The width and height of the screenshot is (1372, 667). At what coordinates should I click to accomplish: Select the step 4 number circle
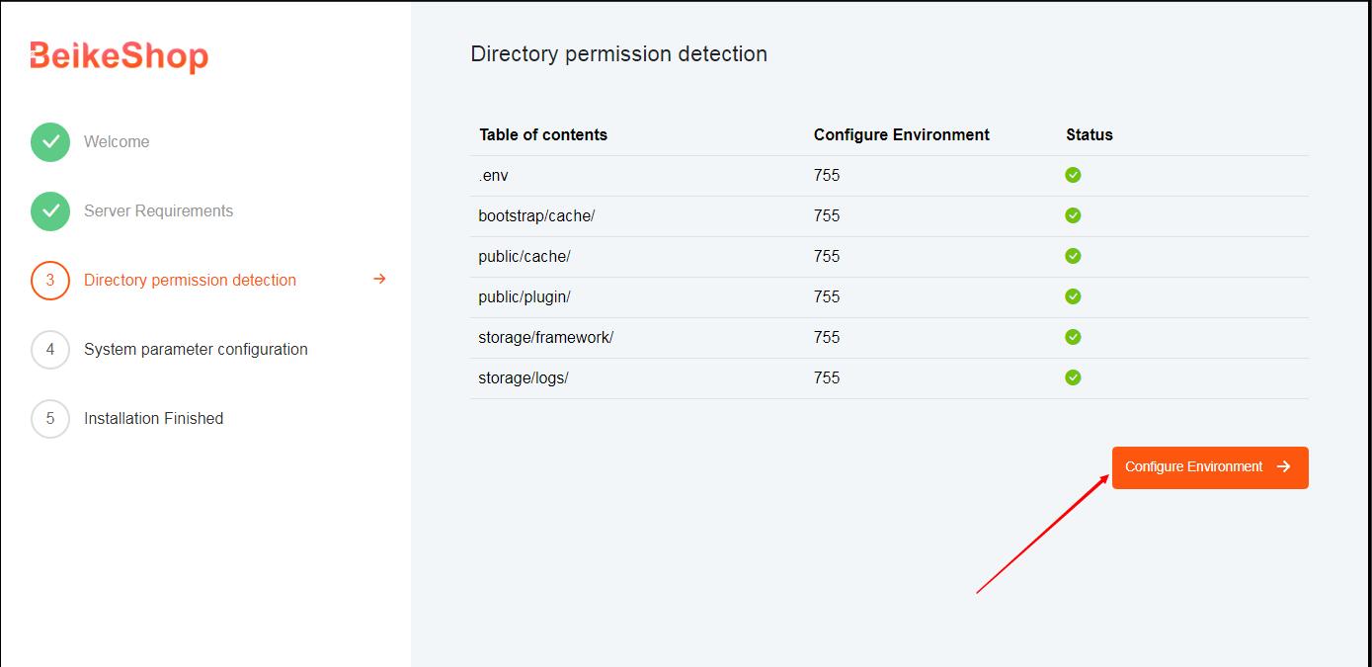[x=50, y=350]
